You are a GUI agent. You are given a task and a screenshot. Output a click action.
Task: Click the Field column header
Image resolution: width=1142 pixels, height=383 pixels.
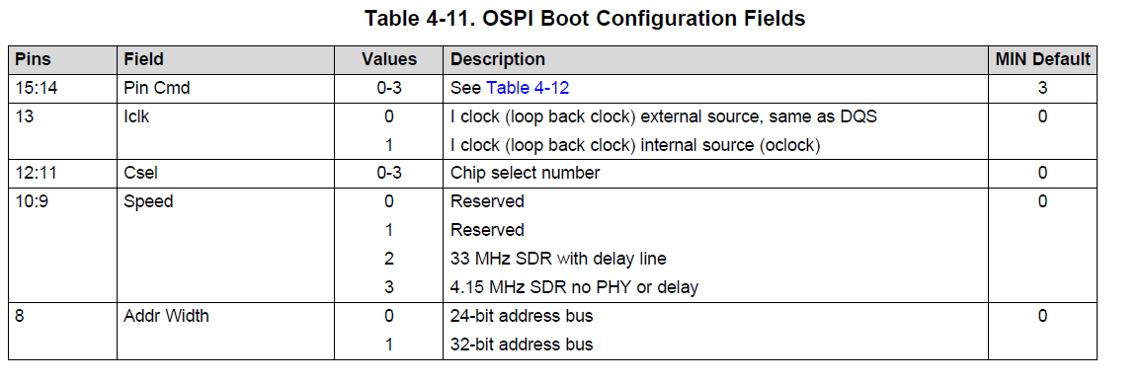(144, 59)
